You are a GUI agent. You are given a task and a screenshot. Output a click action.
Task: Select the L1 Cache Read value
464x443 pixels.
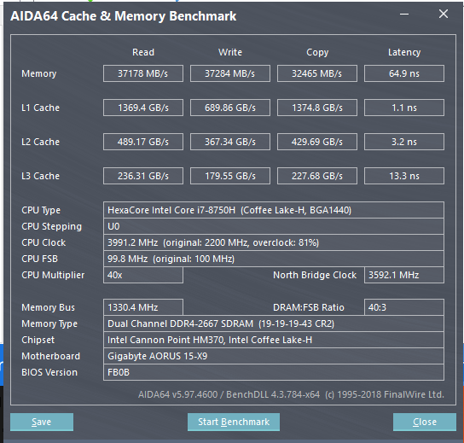click(x=143, y=108)
